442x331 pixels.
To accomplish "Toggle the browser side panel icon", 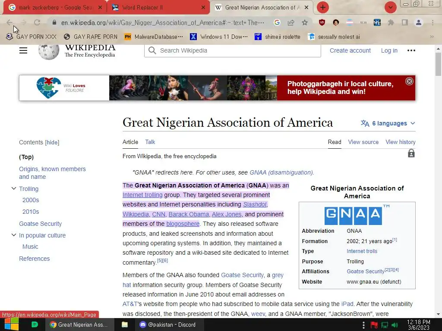I will click(405, 22).
